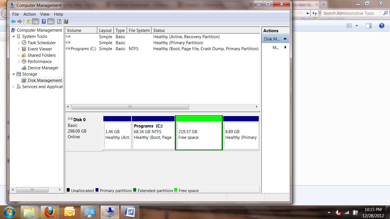Open the File menu
The width and height of the screenshot is (390, 219).
point(15,14)
